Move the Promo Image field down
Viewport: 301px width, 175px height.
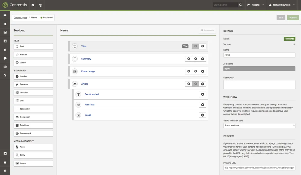pyautogui.click(x=195, y=71)
